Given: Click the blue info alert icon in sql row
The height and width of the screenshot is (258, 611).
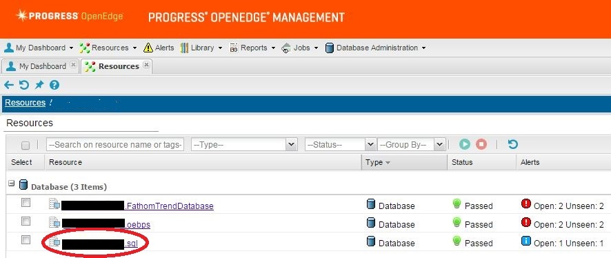Looking at the screenshot, I should tap(525, 241).
